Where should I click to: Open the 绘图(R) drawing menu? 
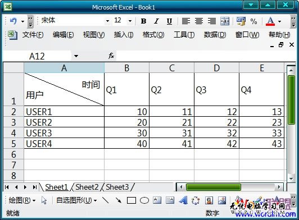tap(22, 200)
